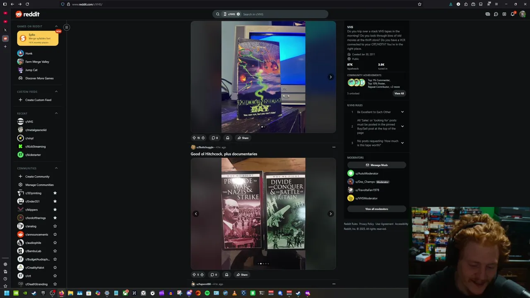
Task: Select View all moderators
Action: click(376, 209)
